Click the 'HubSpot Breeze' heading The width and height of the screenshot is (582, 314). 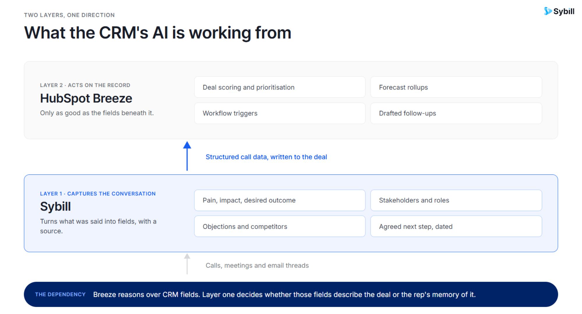pos(86,99)
